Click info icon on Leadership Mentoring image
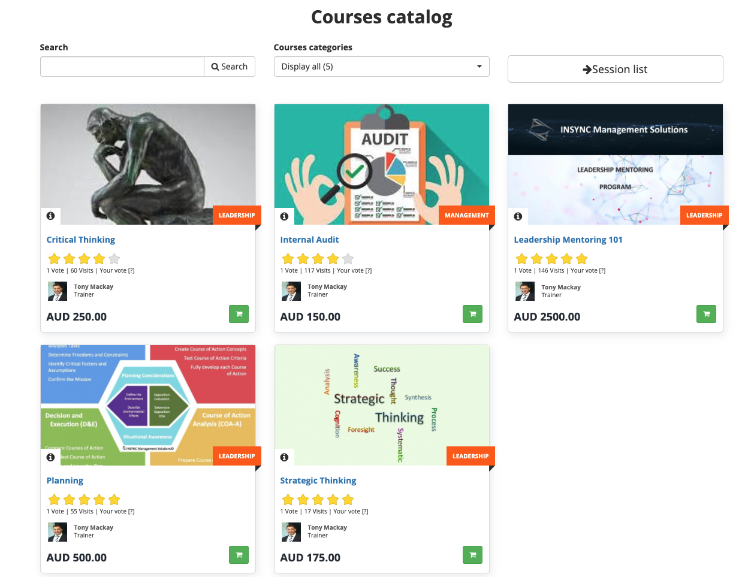Viewport: 748px width, 577px height. point(518,216)
